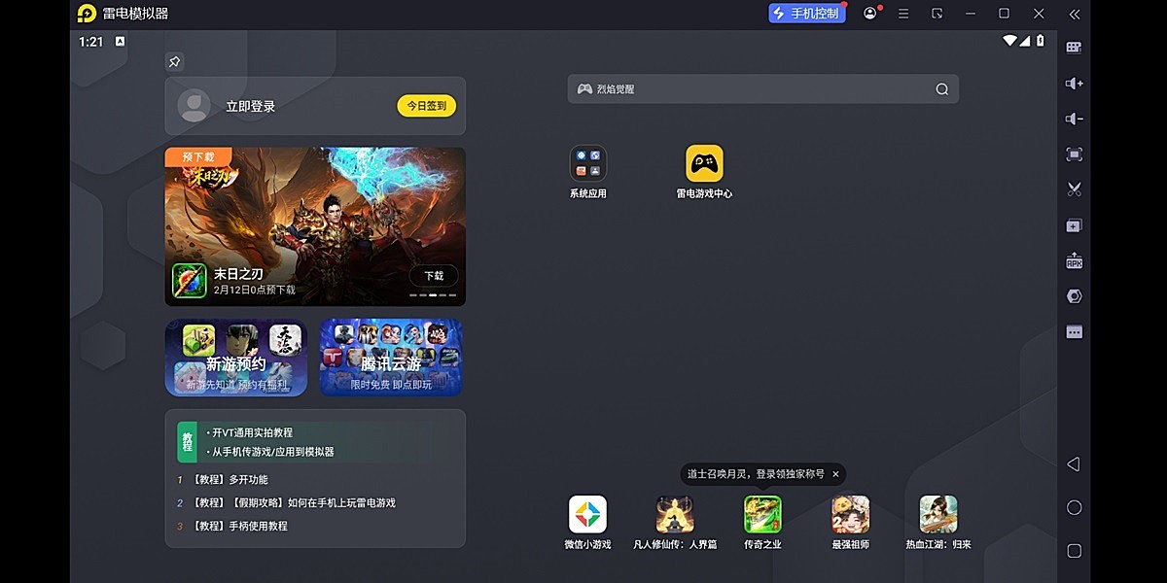
Task: Launch 雷电游戏中心 app
Action: [x=704, y=164]
